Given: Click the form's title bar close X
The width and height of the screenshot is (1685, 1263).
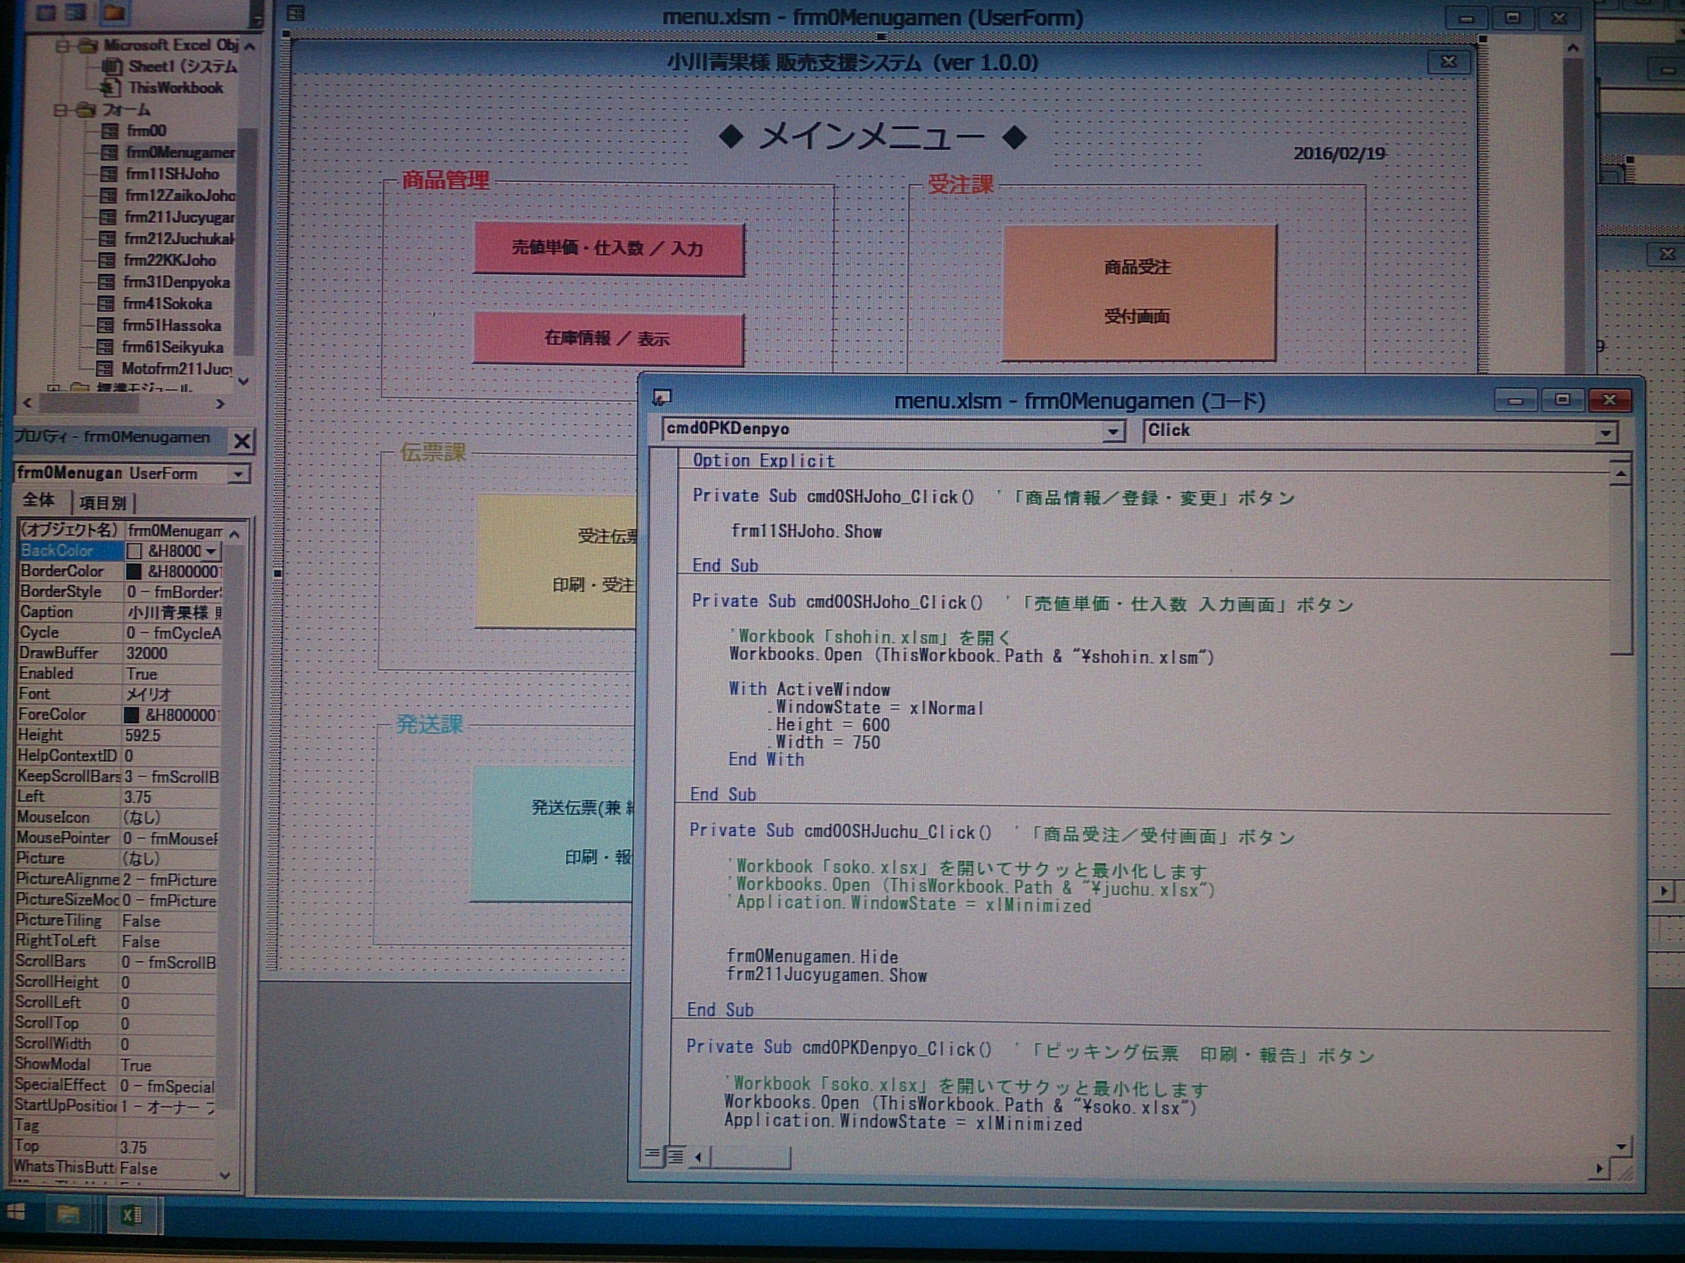Looking at the screenshot, I should [1448, 62].
